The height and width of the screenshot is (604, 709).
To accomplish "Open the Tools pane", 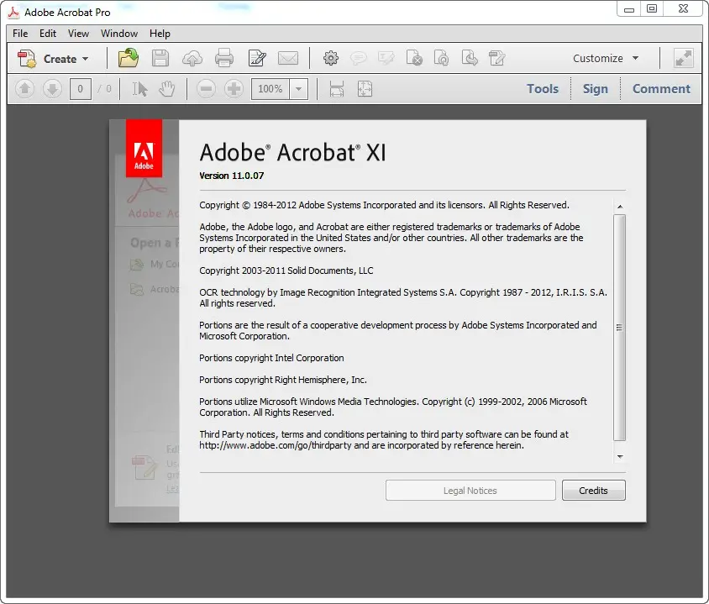I will pos(543,88).
